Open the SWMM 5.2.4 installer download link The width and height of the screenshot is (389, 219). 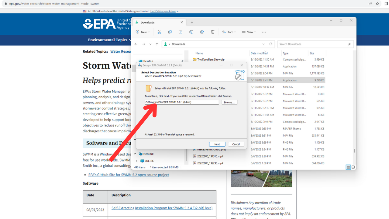click(x=162, y=208)
